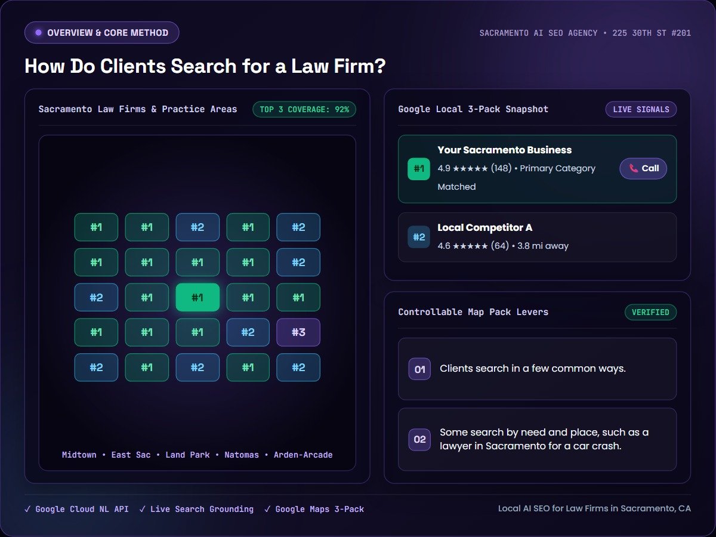Click the checkmark item Live Search Grounding
716x537 pixels.
(196, 509)
